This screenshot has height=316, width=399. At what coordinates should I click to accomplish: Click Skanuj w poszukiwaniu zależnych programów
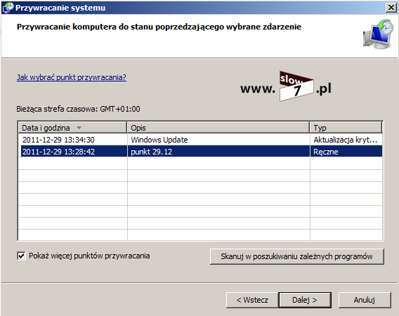point(296,256)
